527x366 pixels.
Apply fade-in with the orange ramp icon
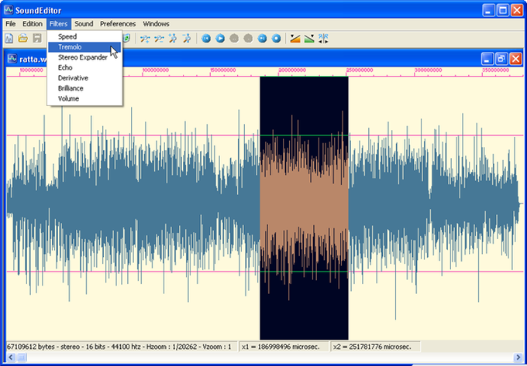pyautogui.click(x=295, y=39)
